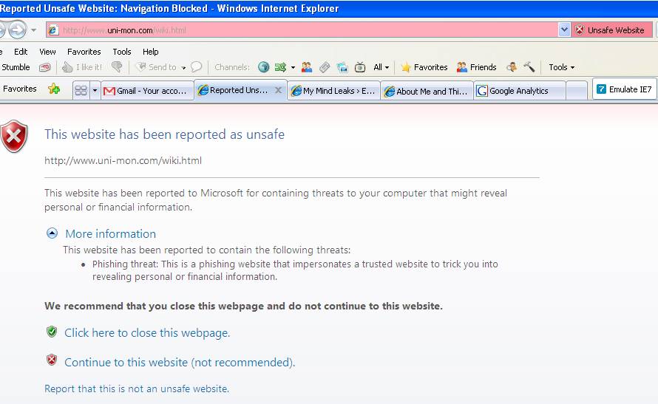Image resolution: width=658 pixels, height=404 pixels.
Task: Open the Tools menu in menu bar
Action: point(122,52)
